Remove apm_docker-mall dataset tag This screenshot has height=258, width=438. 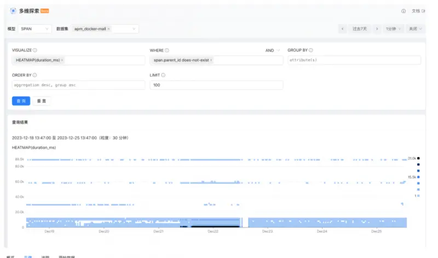pyautogui.click(x=108, y=29)
